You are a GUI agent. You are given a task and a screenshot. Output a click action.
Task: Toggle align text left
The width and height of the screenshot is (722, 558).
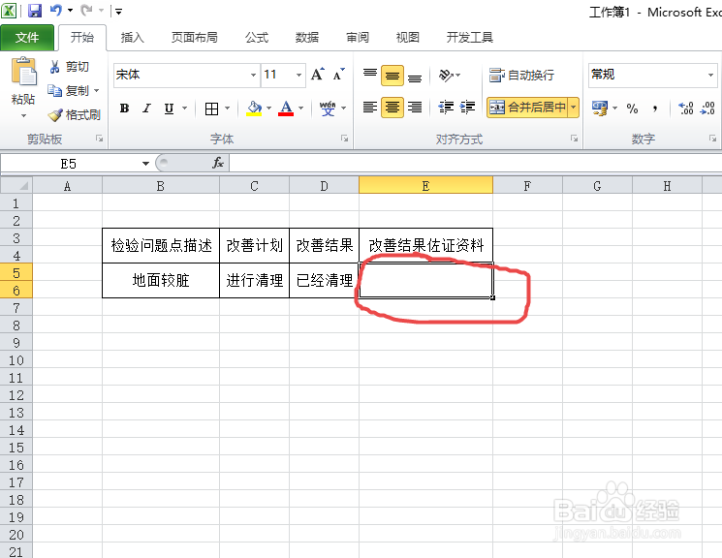click(x=370, y=108)
